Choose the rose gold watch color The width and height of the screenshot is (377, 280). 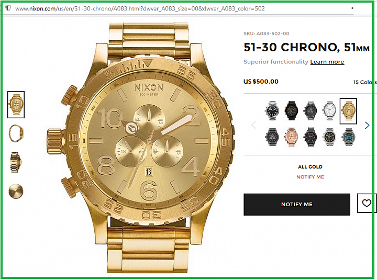291,137
